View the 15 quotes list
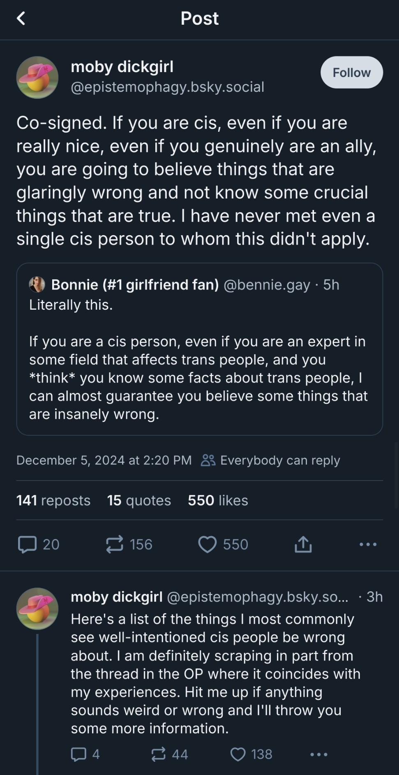The image size is (399, 775). tap(139, 500)
